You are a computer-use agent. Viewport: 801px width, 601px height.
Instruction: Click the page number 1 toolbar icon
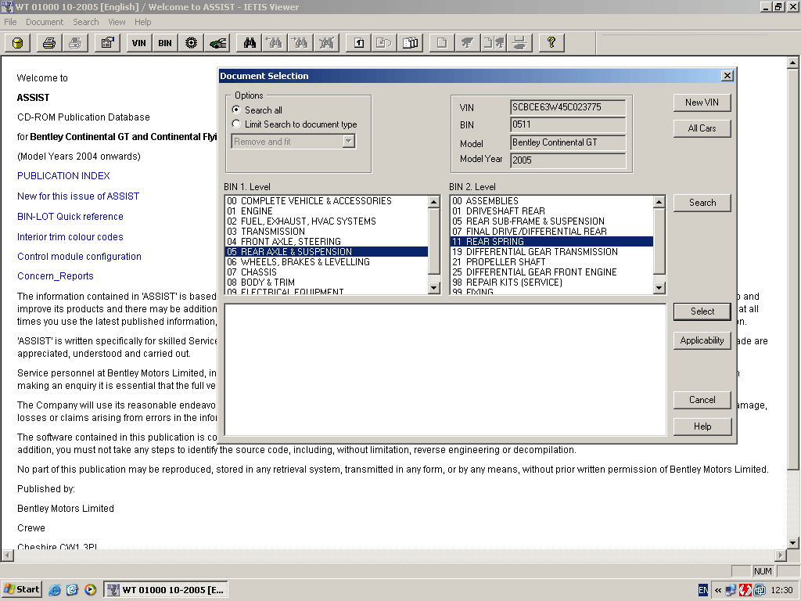click(358, 43)
